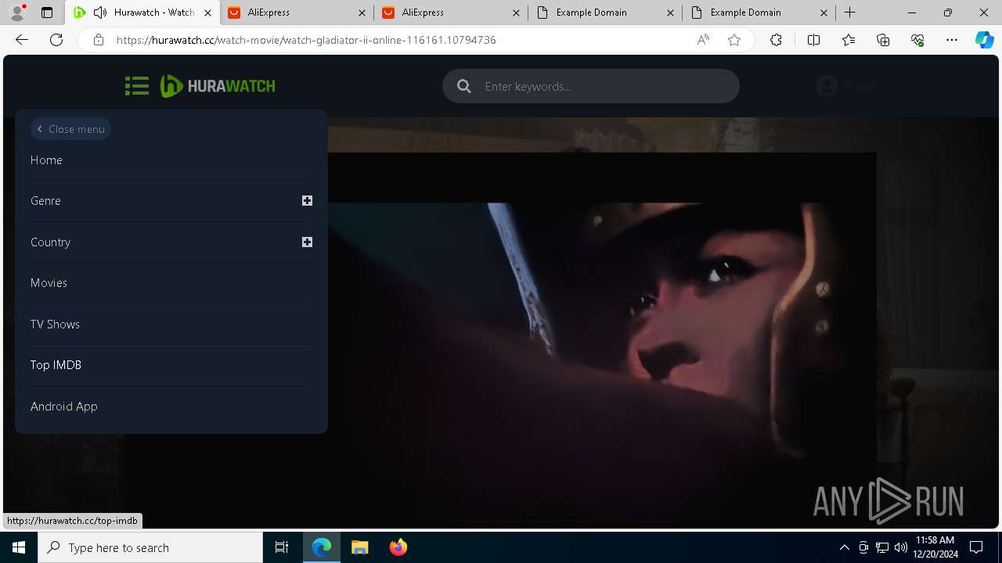
Task: Open Settings and more ellipsis menu
Action: click(952, 40)
